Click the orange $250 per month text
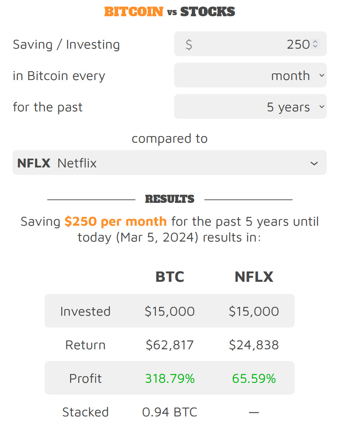339x426 pixels. tap(115, 221)
